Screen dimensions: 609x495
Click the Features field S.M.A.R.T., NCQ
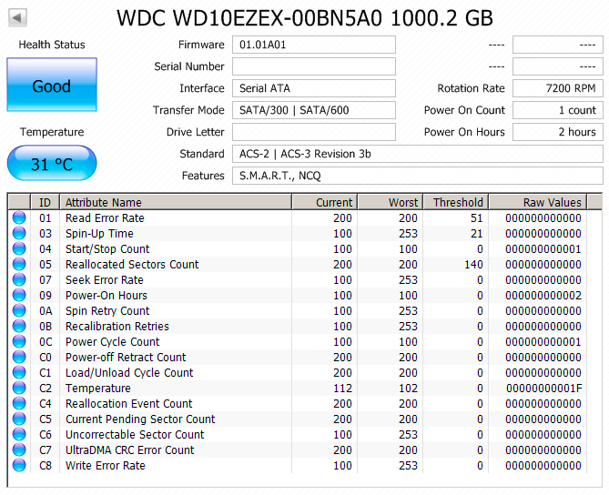(418, 176)
